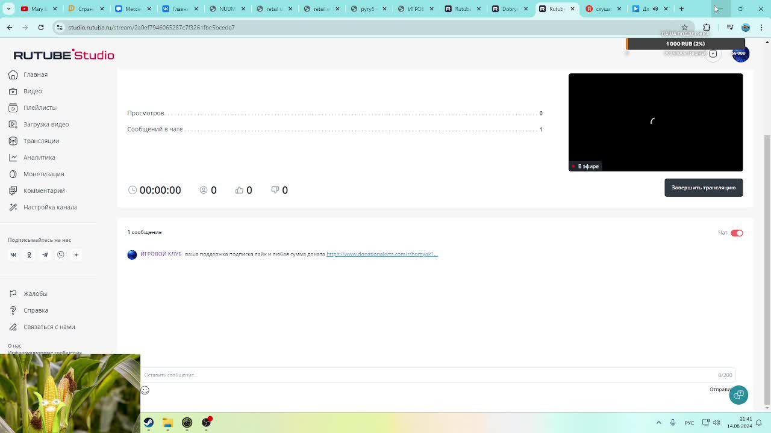Open a new browser tab
This screenshot has height=433, width=771.
pos(682,9)
